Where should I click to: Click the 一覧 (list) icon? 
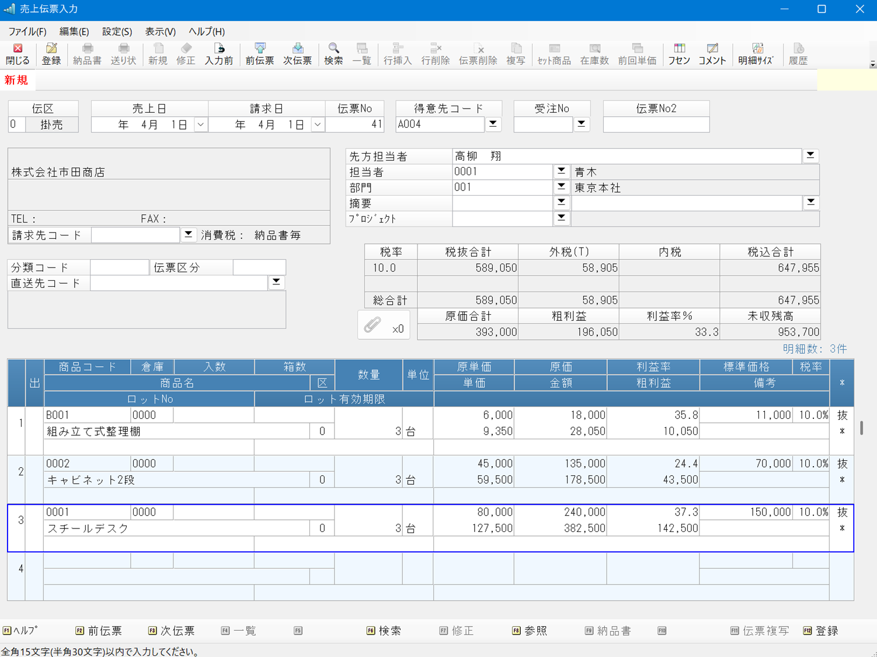(x=362, y=54)
